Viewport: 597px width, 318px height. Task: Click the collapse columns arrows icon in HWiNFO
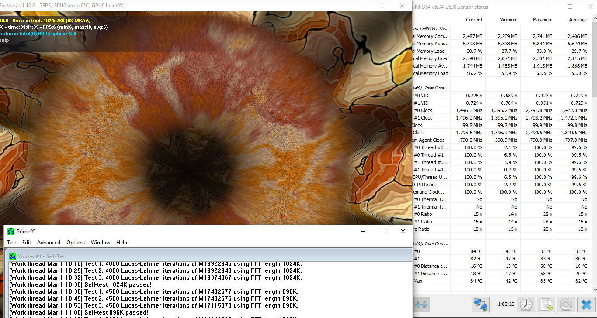(x=422, y=304)
